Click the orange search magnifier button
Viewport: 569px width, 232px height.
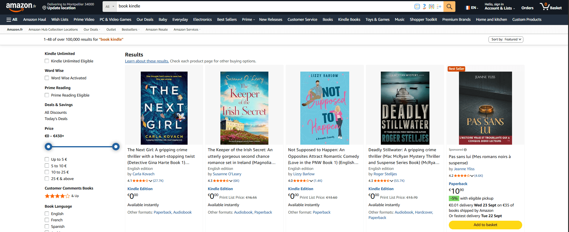pos(449,7)
